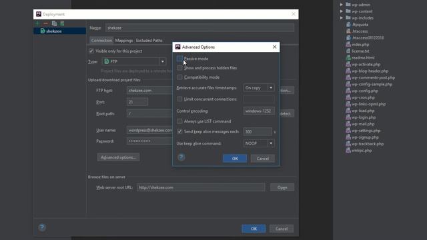The image size is (427, 240).
Task: Click the remove server minus icon
Action: point(45,23)
